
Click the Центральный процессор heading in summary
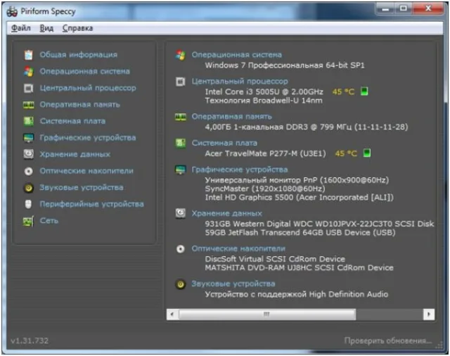point(240,82)
